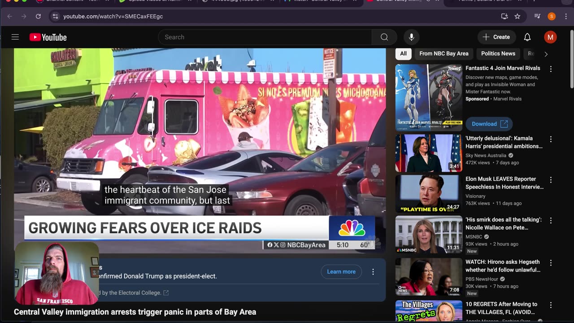Open options for Nicolle Wallace video
The width and height of the screenshot is (574, 323).
click(x=551, y=221)
